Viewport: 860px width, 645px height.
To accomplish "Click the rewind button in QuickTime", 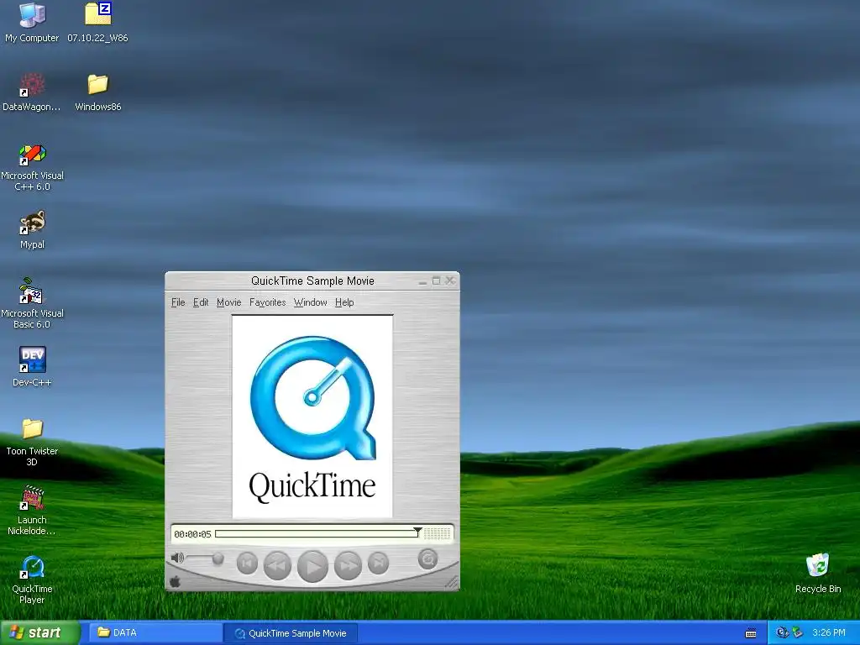I will [x=277, y=565].
